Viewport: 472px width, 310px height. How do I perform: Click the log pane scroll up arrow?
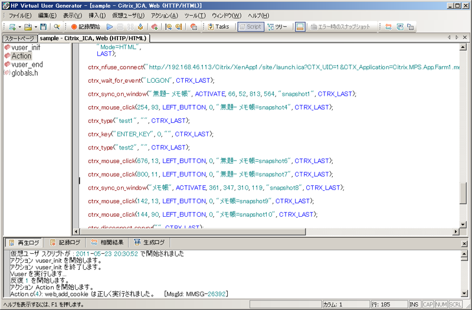464,254
